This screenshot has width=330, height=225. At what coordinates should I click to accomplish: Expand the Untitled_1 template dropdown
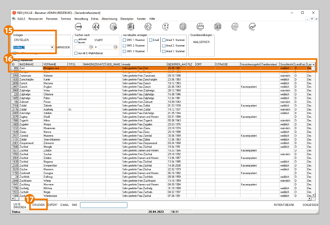point(52,47)
